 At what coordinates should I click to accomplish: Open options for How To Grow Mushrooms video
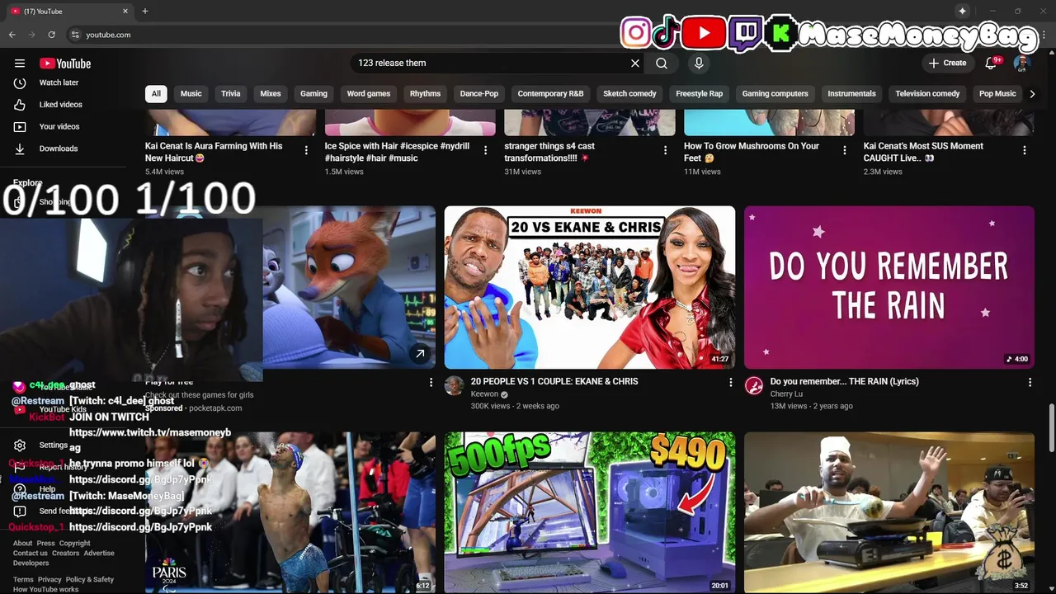[x=845, y=150]
